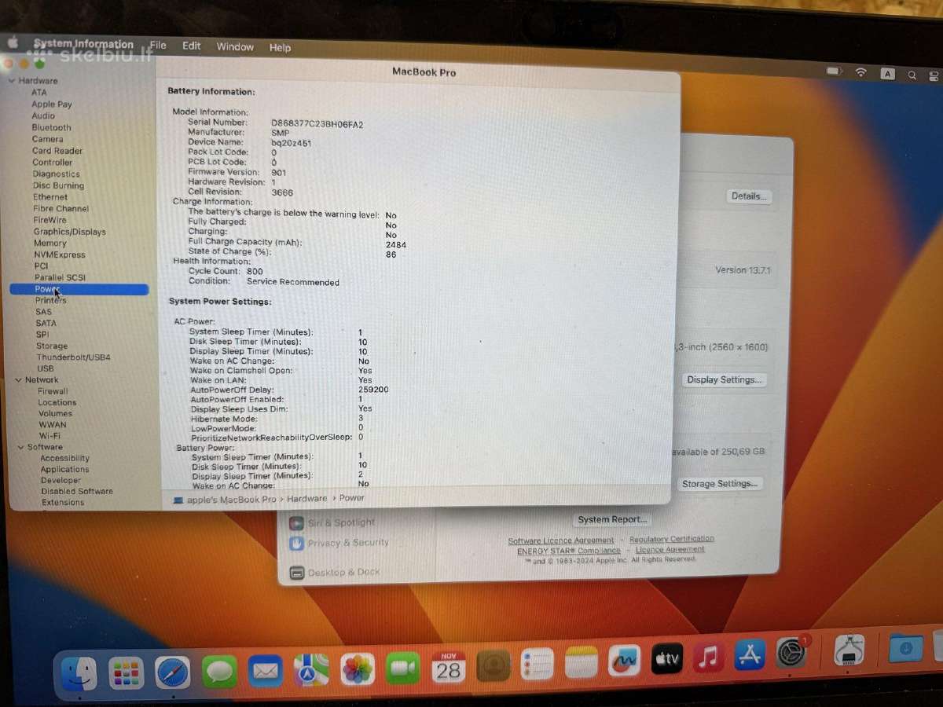
Task: Open Control Centre in menu bar
Action: pyautogui.click(x=934, y=76)
